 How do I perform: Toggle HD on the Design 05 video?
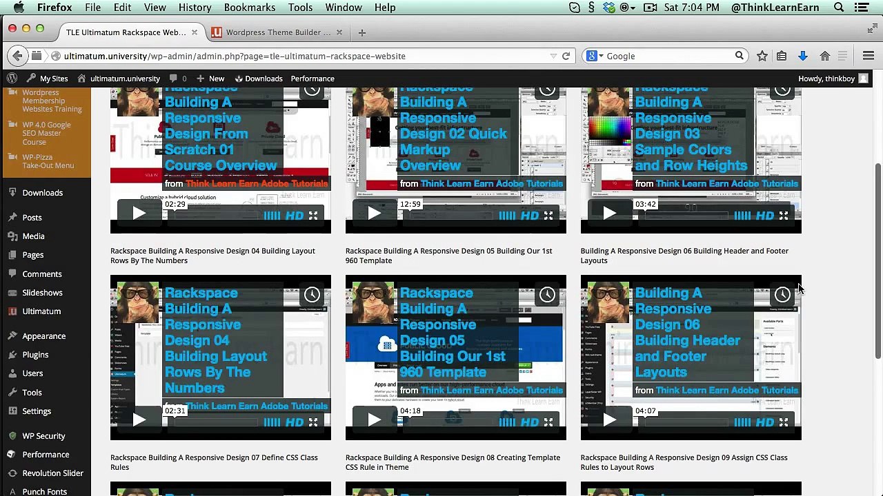[x=530, y=422]
